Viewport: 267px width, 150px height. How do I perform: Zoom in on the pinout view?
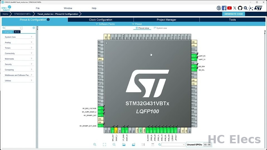tap(95, 145)
